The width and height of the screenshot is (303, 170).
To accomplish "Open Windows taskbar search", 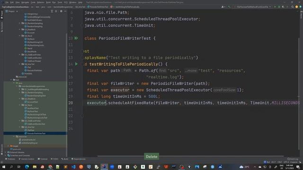I will [x=11, y=167].
